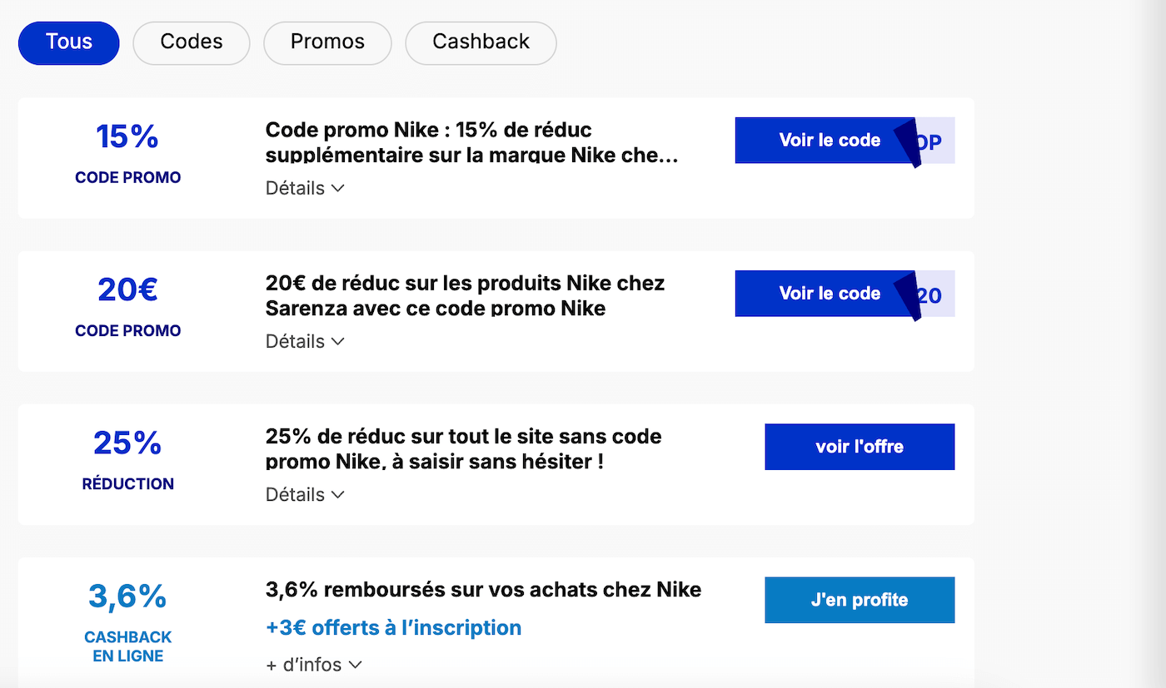Click the 3,6% CASHBACK EN LIGNE label
The image size is (1166, 688).
pos(127,646)
